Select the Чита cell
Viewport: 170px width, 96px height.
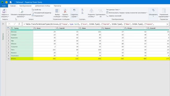point(22,50)
